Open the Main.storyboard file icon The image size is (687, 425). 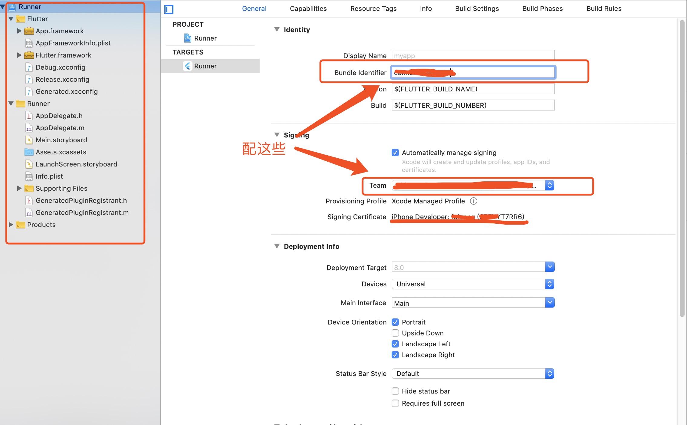click(x=29, y=140)
